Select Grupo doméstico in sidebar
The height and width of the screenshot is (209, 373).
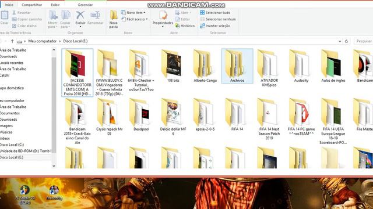click(x=12, y=88)
